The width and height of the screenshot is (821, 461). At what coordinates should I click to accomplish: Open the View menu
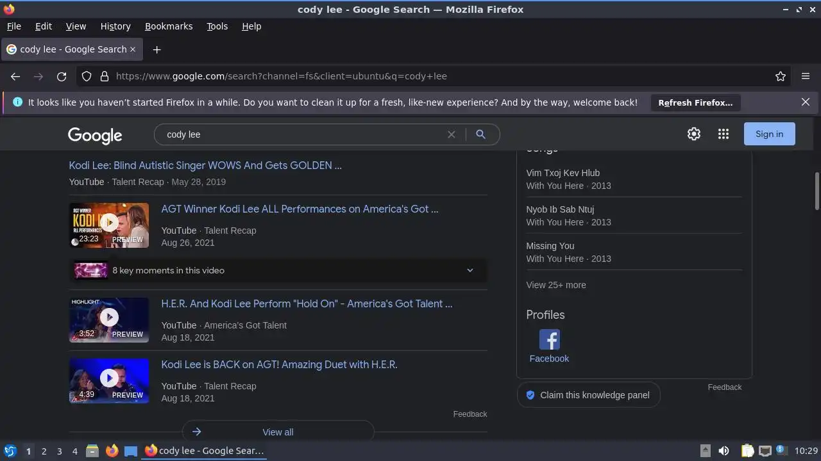(76, 26)
